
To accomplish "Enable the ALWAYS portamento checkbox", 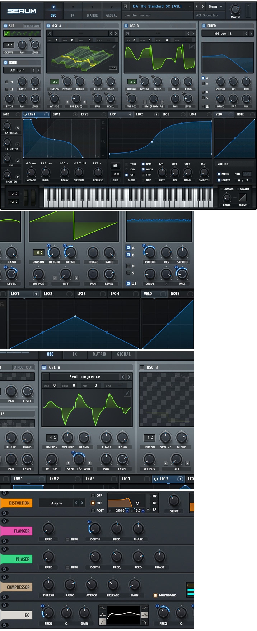I will coord(222,189).
